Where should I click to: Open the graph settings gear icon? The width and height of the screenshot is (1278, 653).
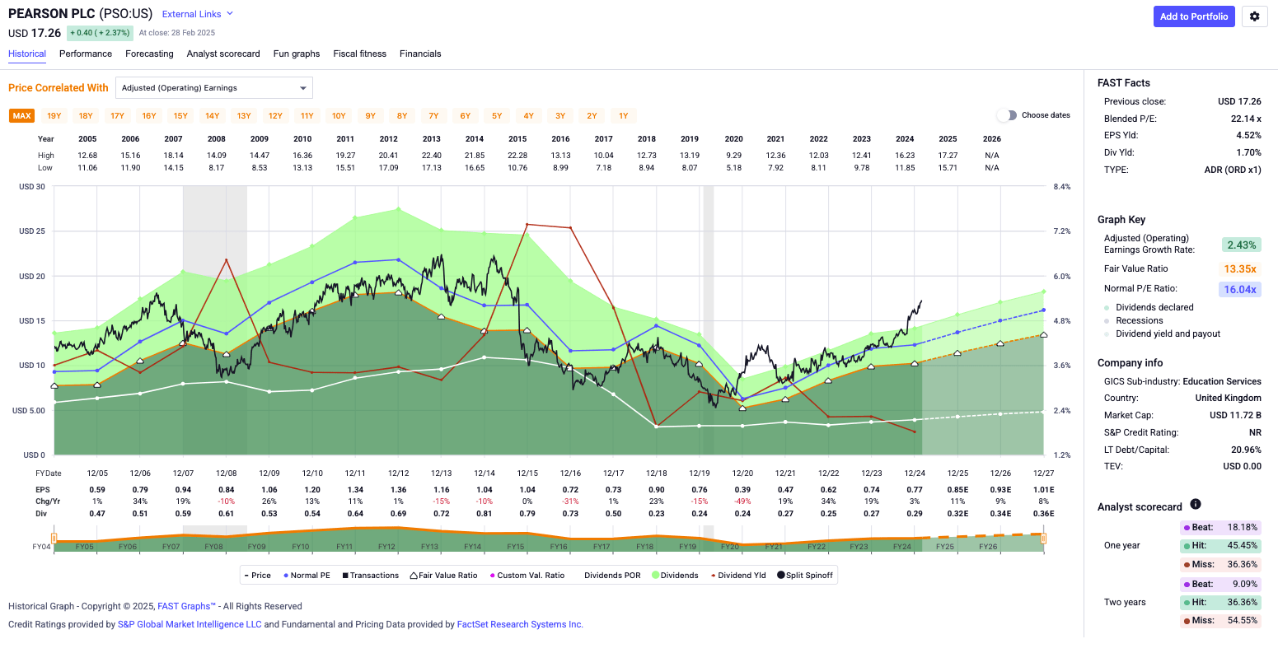coord(1254,16)
